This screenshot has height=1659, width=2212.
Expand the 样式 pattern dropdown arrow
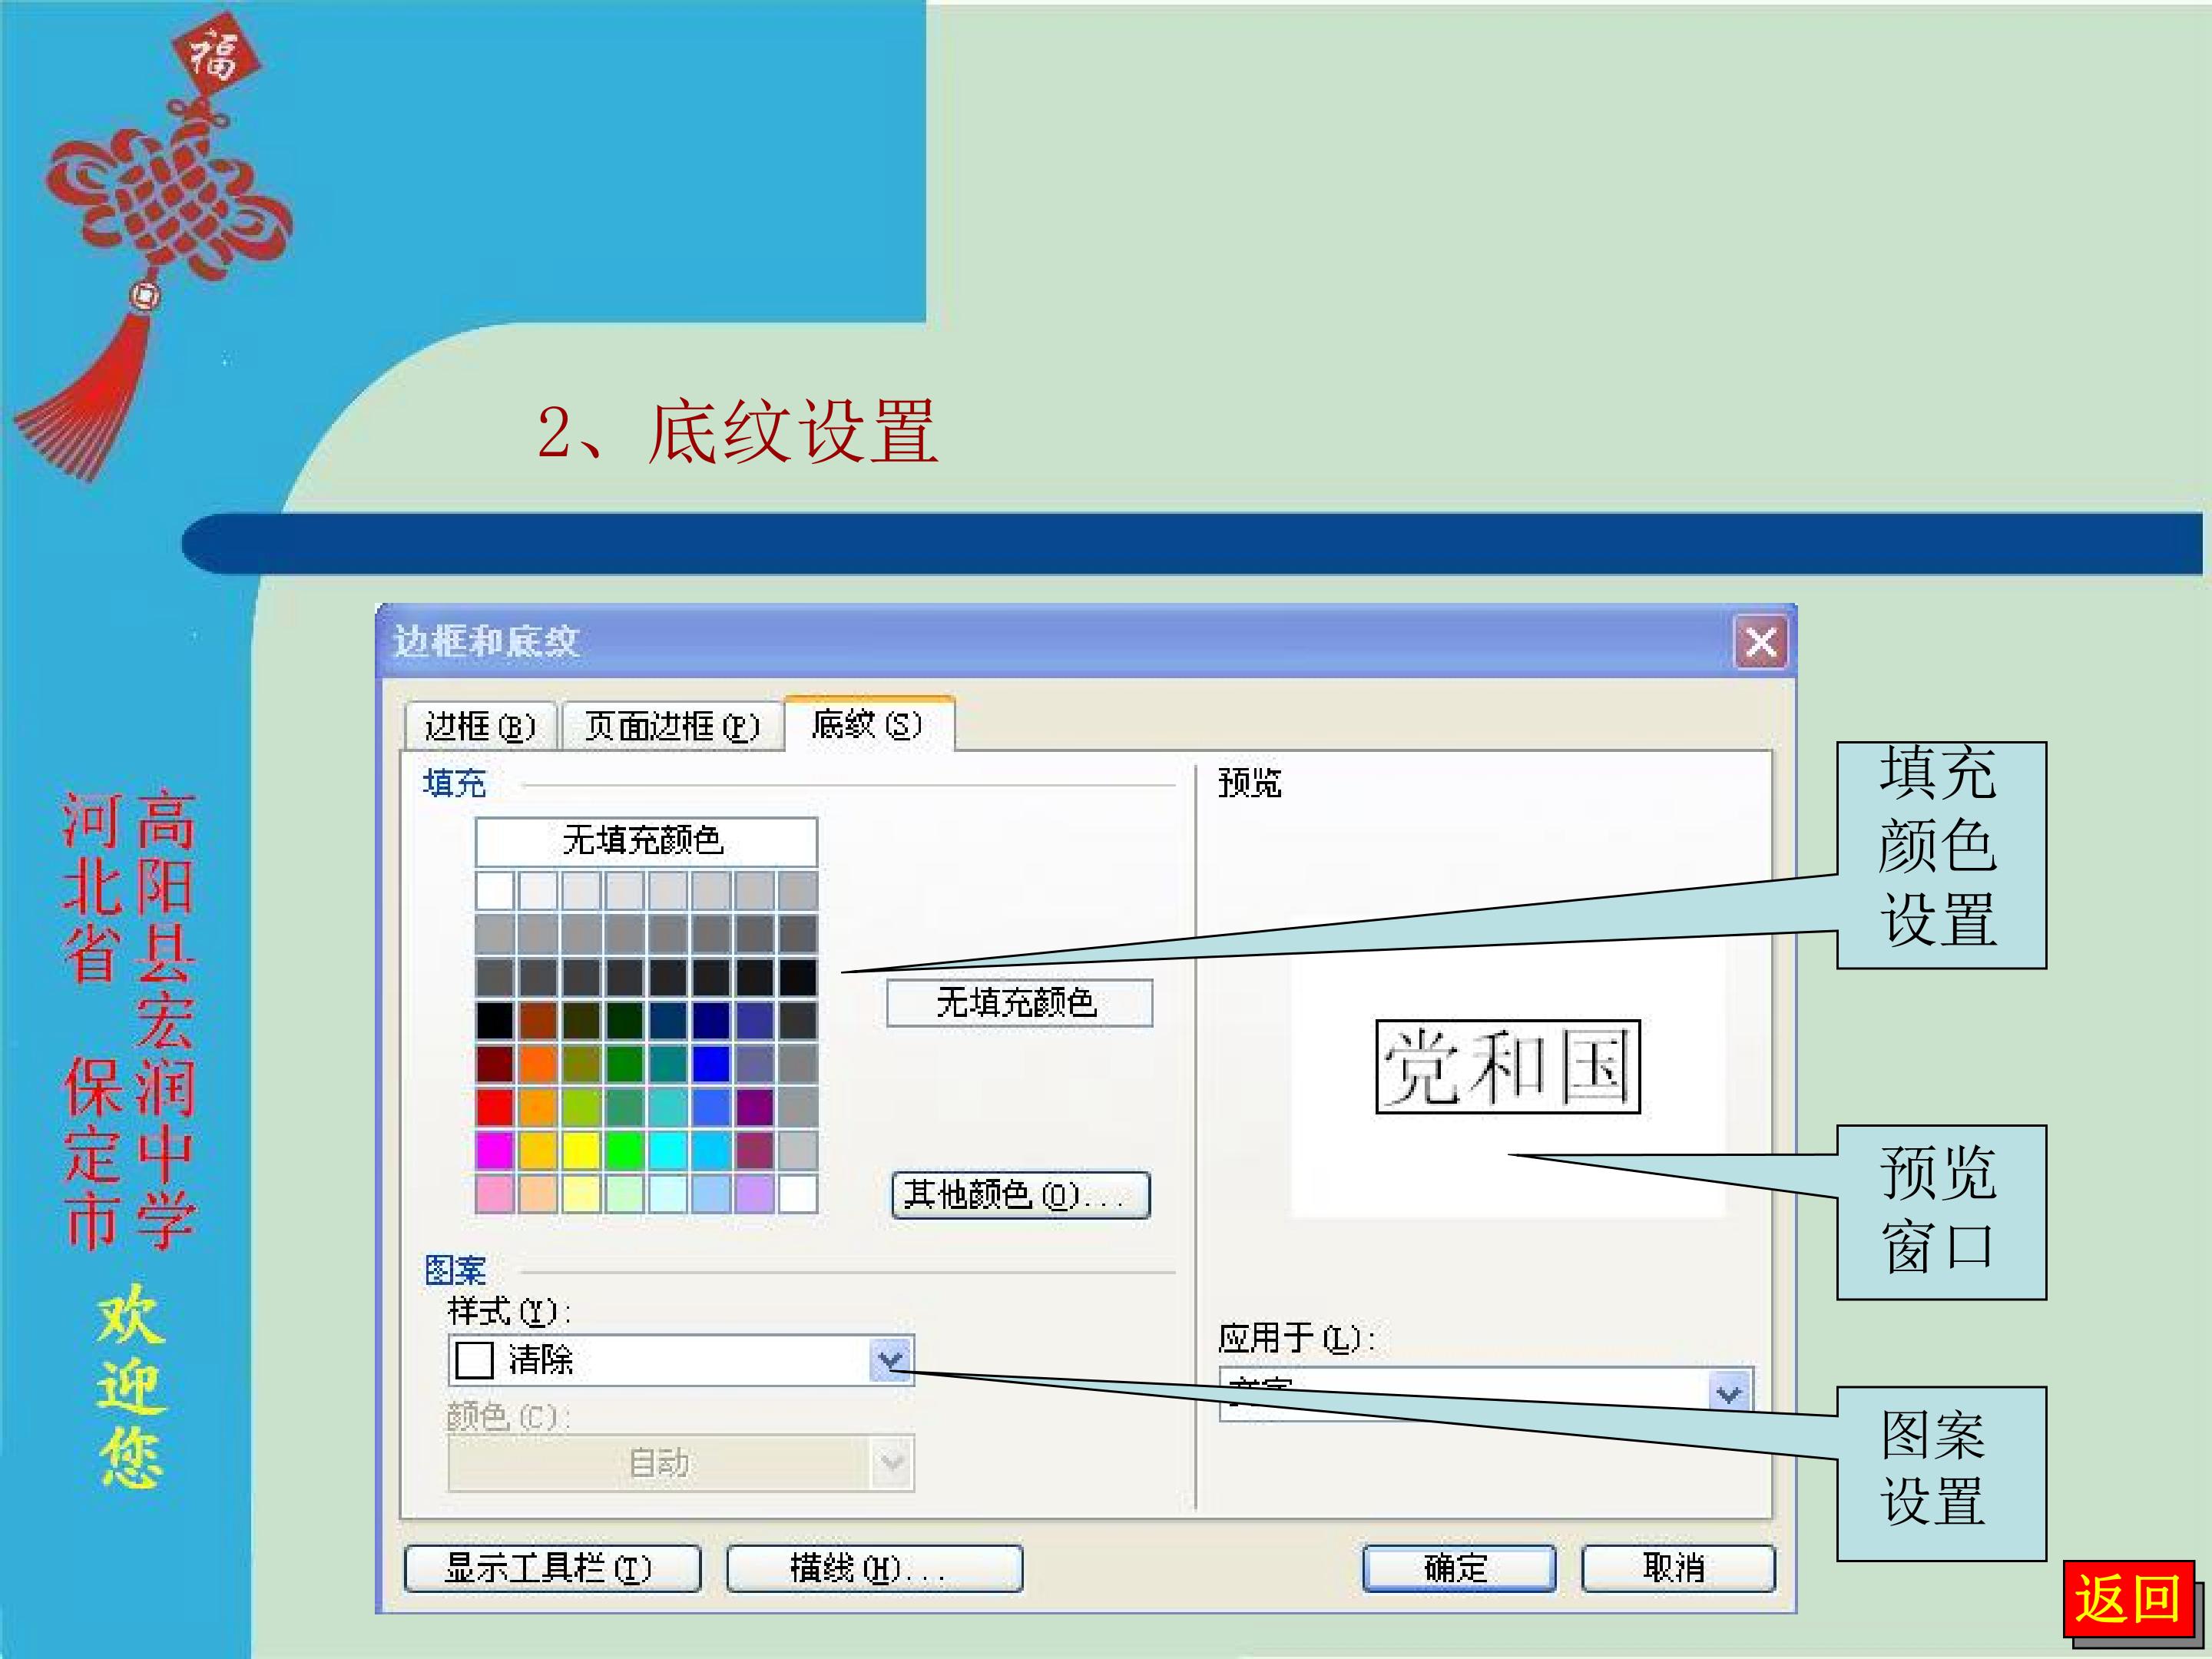891,1359
